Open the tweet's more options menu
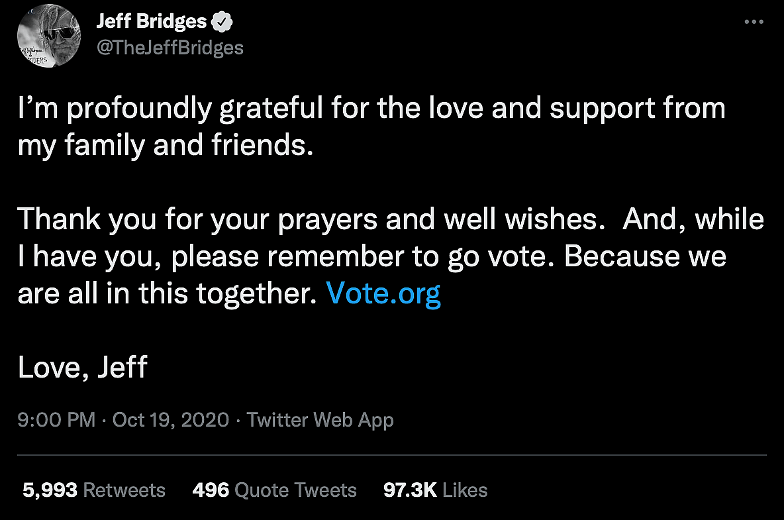 754,22
